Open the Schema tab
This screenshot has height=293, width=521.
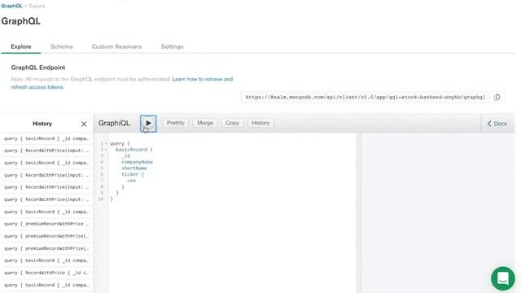pos(62,46)
